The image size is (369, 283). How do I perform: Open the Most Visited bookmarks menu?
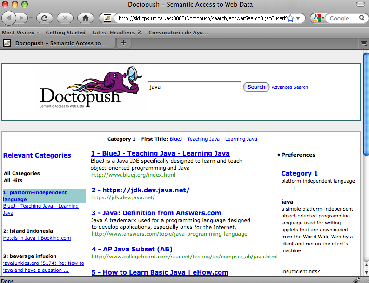(x=21, y=33)
